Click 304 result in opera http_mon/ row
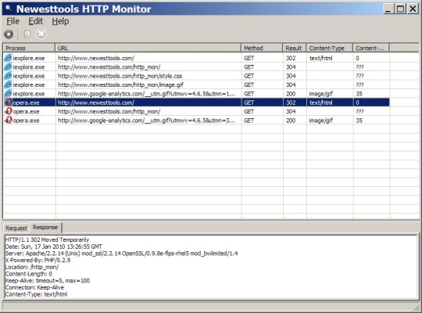422x313 pixels. coord(291,111)
